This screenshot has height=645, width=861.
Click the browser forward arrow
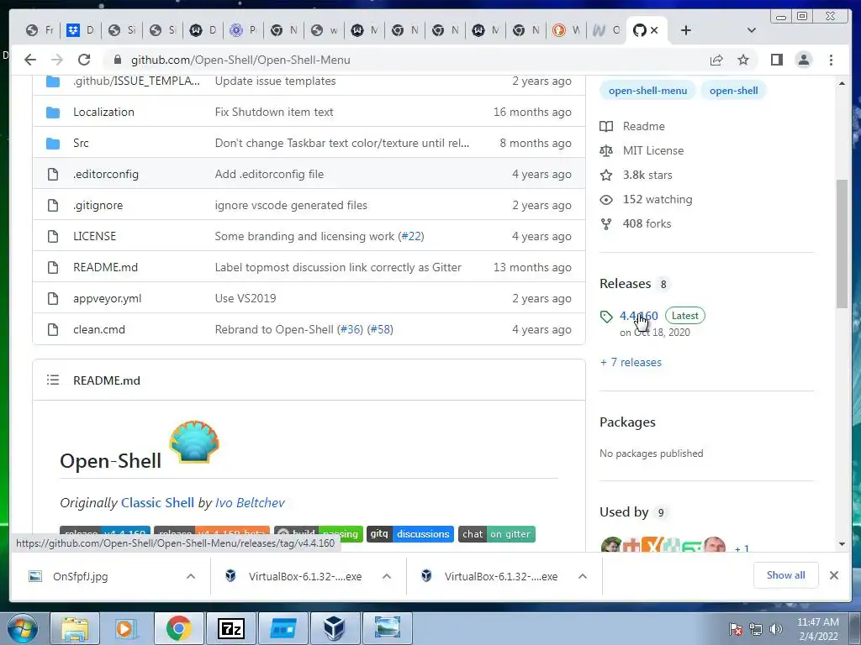tap(57, 60)
